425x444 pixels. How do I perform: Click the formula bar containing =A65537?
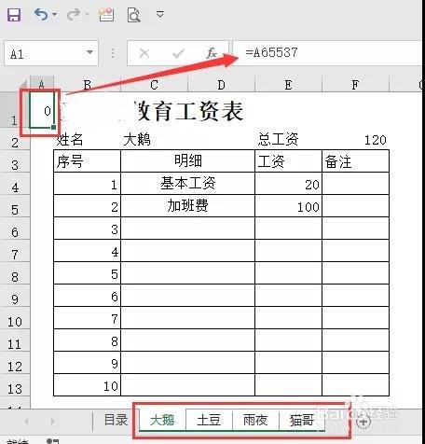point(328,52)
